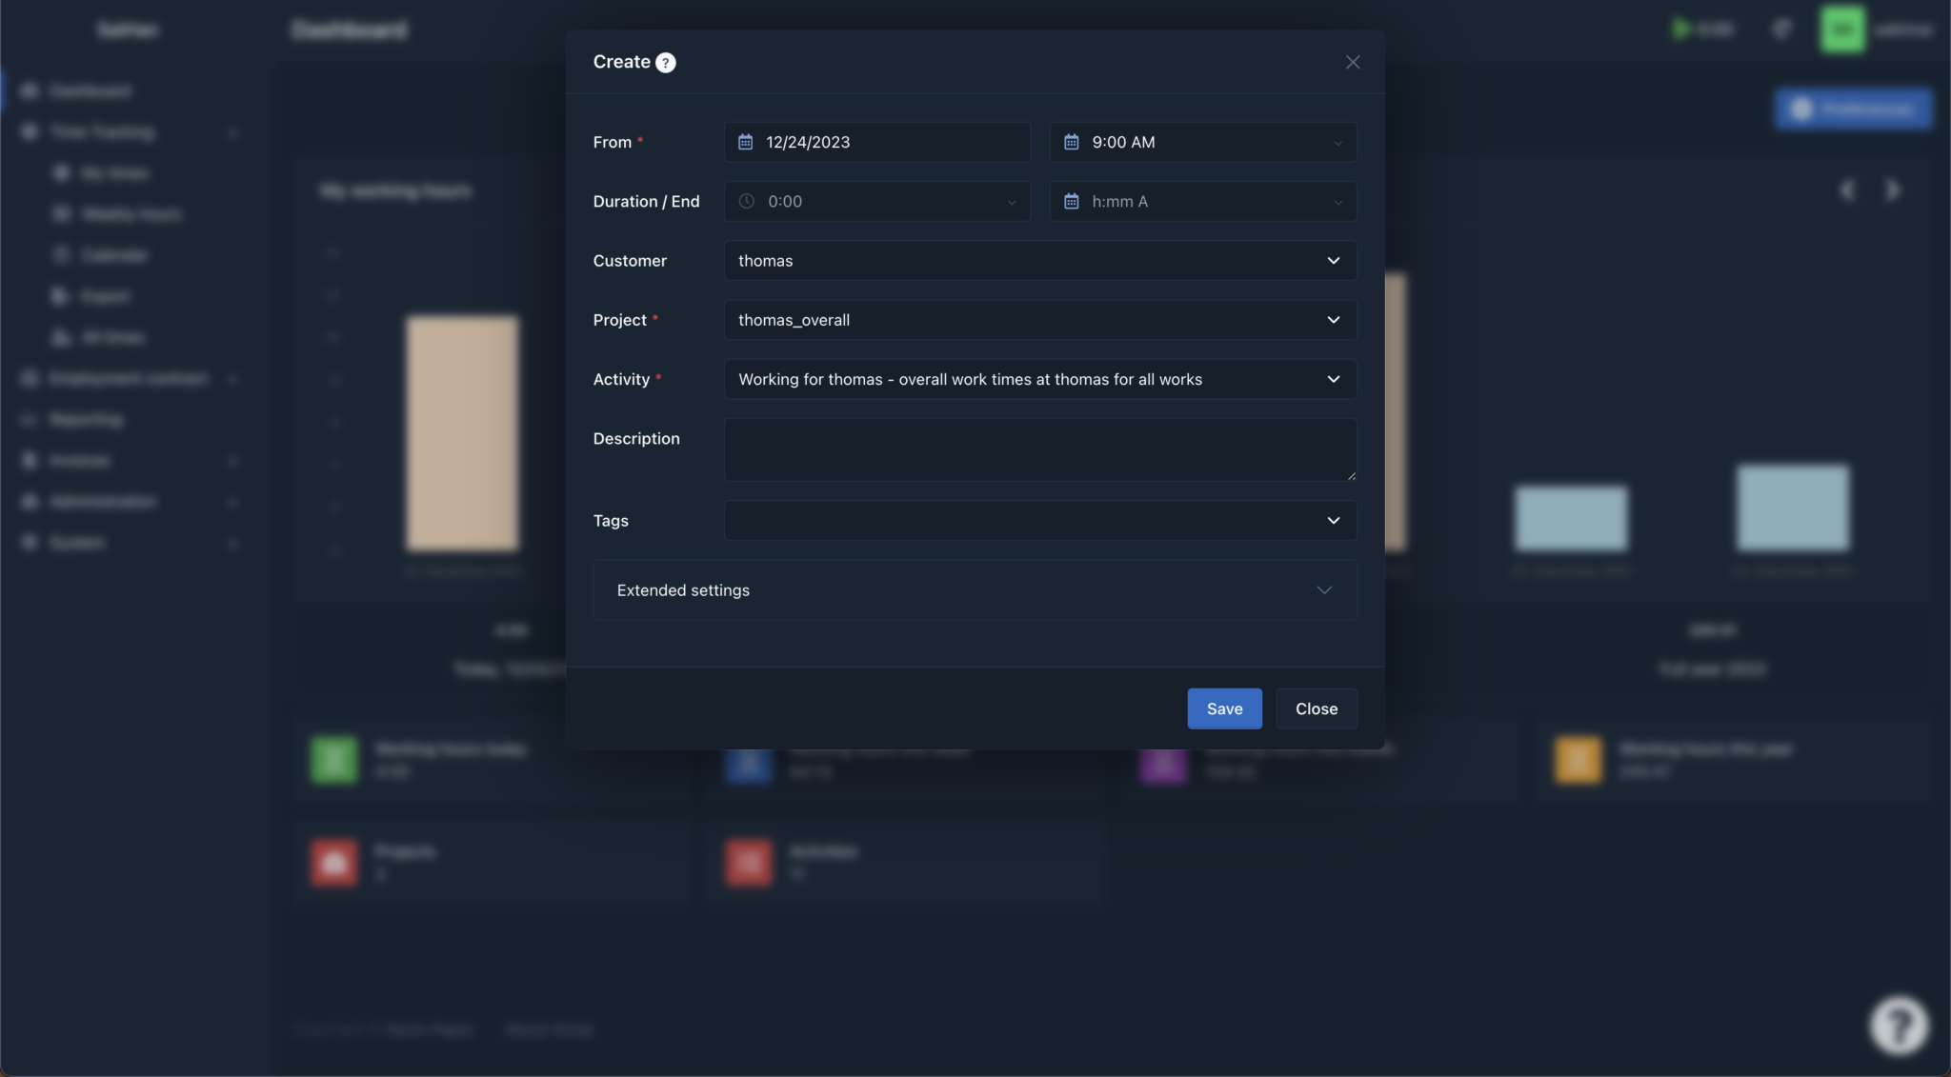This screenshot has height=1077, width=1951.
Task: Click the Save button
Action: pos(1224,708)
